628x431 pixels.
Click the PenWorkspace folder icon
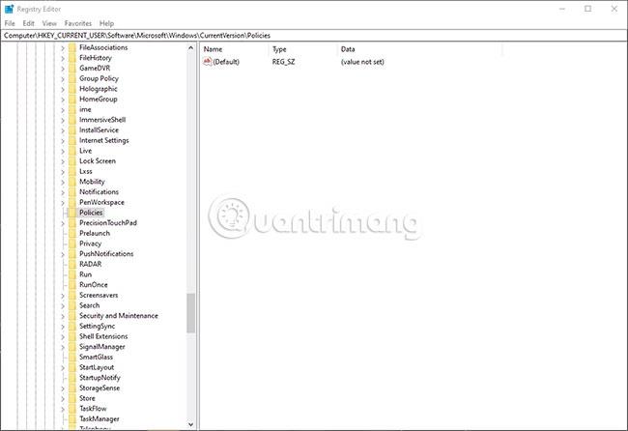[72, 202]
